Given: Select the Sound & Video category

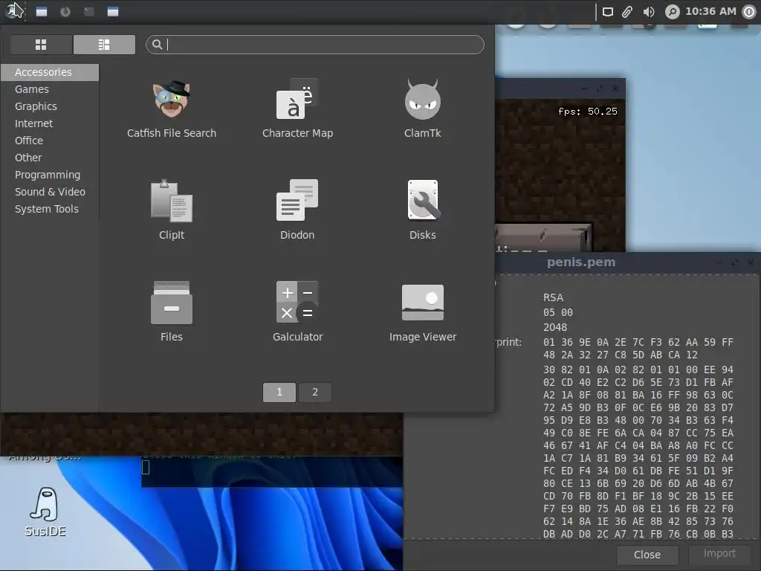Looking at the screenshot, I should [50, 192].
